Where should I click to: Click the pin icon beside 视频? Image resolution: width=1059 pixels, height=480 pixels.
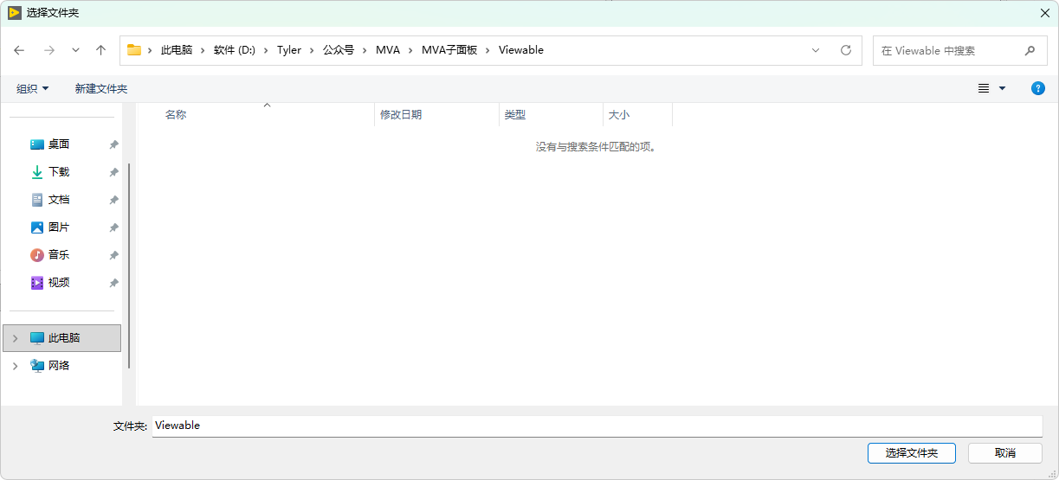(113, 284)
